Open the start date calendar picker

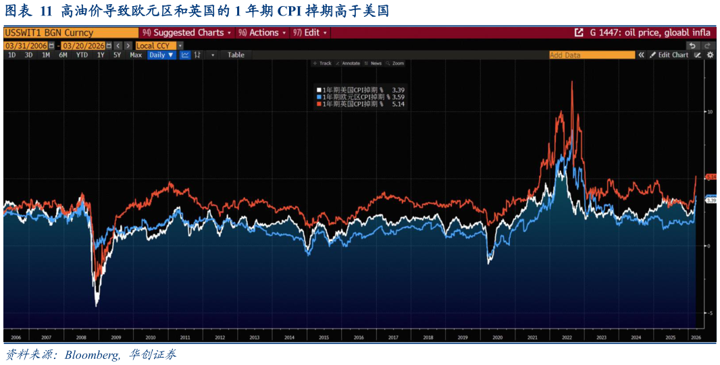coord(51,46)
